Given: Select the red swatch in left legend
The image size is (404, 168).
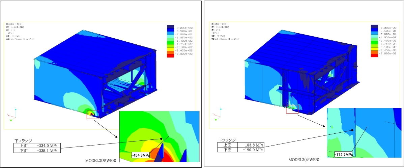Looking at the screenshot, I should pos(170,55).
